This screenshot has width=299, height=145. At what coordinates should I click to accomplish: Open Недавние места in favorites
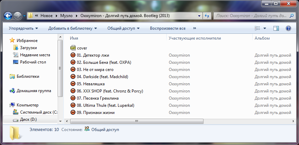35,55
